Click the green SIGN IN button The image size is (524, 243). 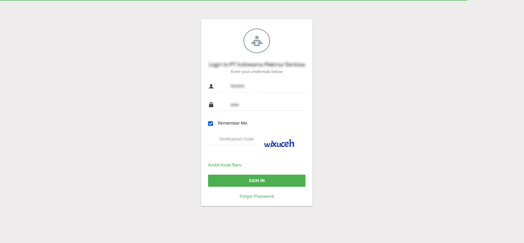point(257,181)
